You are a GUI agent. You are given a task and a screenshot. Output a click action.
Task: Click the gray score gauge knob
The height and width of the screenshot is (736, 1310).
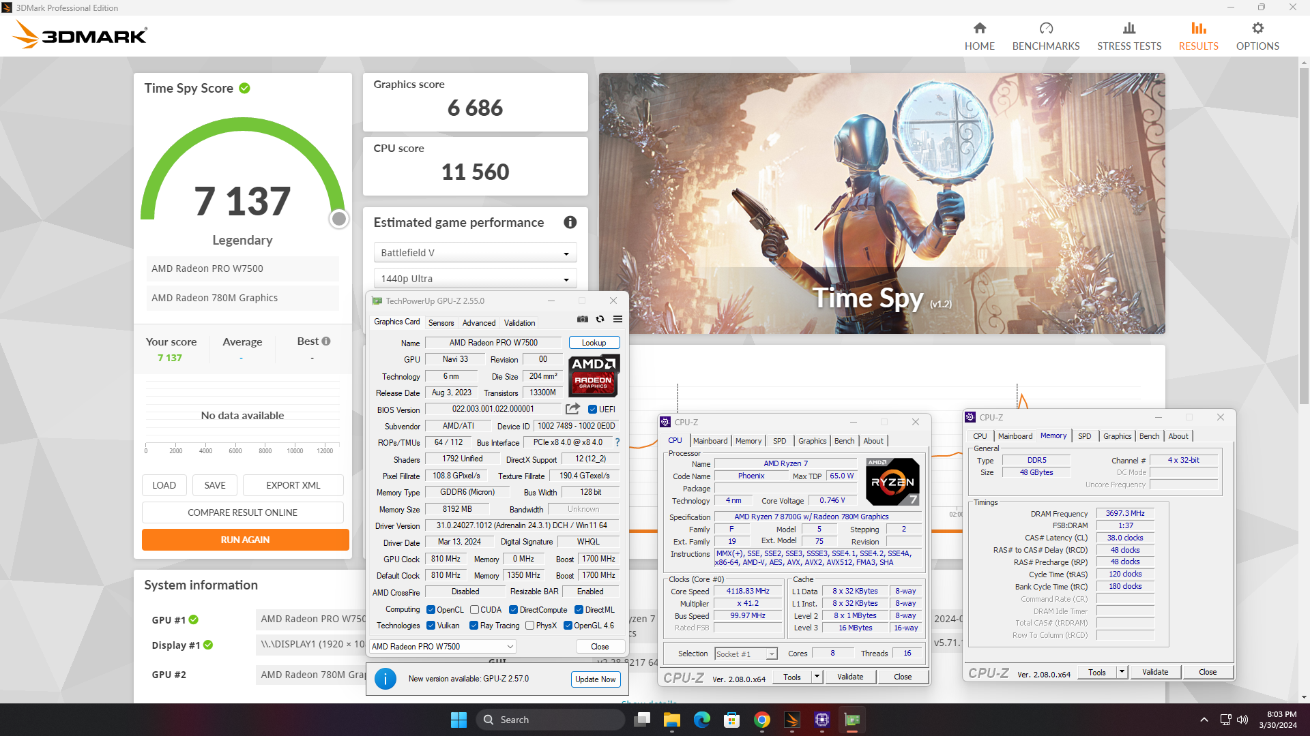tap(339, 219)
